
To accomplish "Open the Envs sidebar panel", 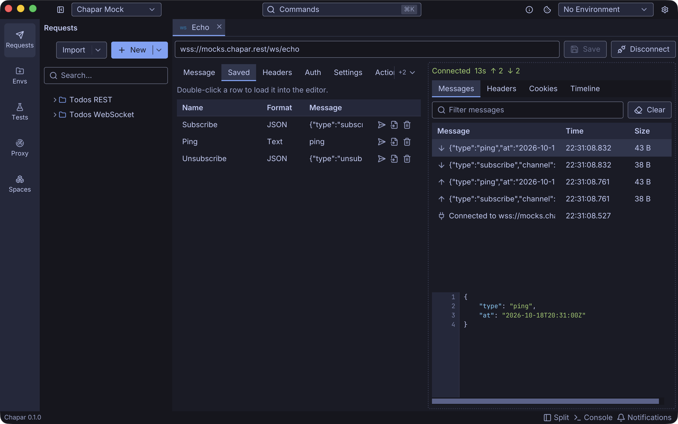I will click(x=19, y=76).
